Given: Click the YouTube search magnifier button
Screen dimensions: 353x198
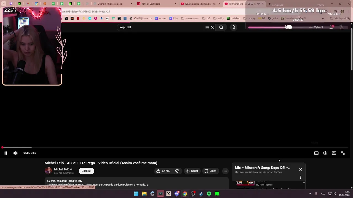Looking at the screenshot, I should point(221,27).
